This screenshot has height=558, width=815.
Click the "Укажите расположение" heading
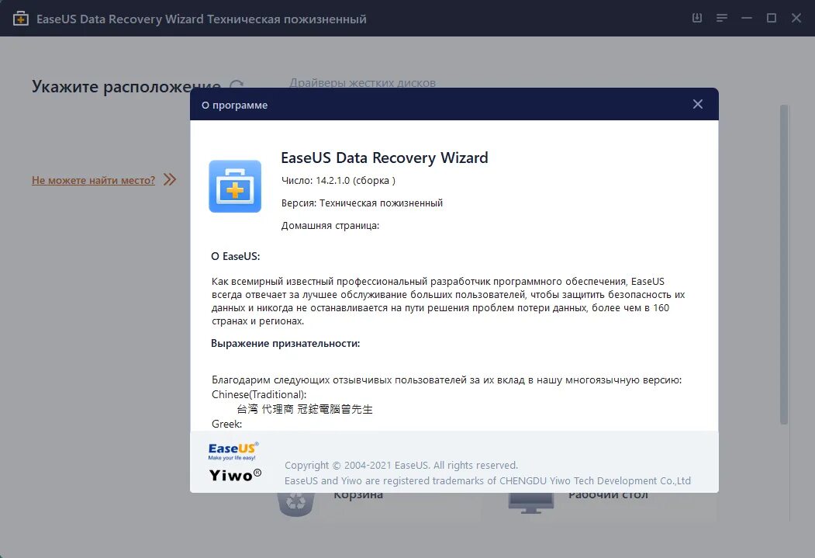(x=126, y=86)
